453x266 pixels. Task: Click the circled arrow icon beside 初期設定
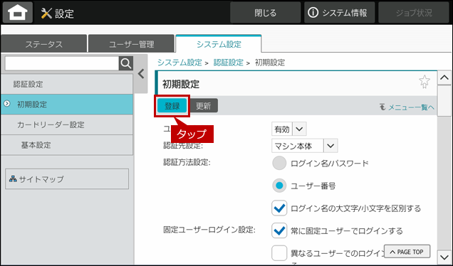point(7,104)
